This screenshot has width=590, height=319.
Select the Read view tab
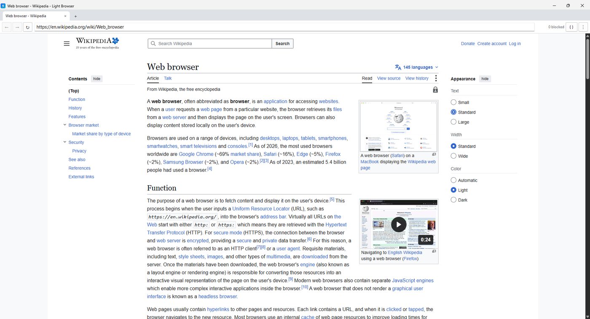(x=367, y=78)
